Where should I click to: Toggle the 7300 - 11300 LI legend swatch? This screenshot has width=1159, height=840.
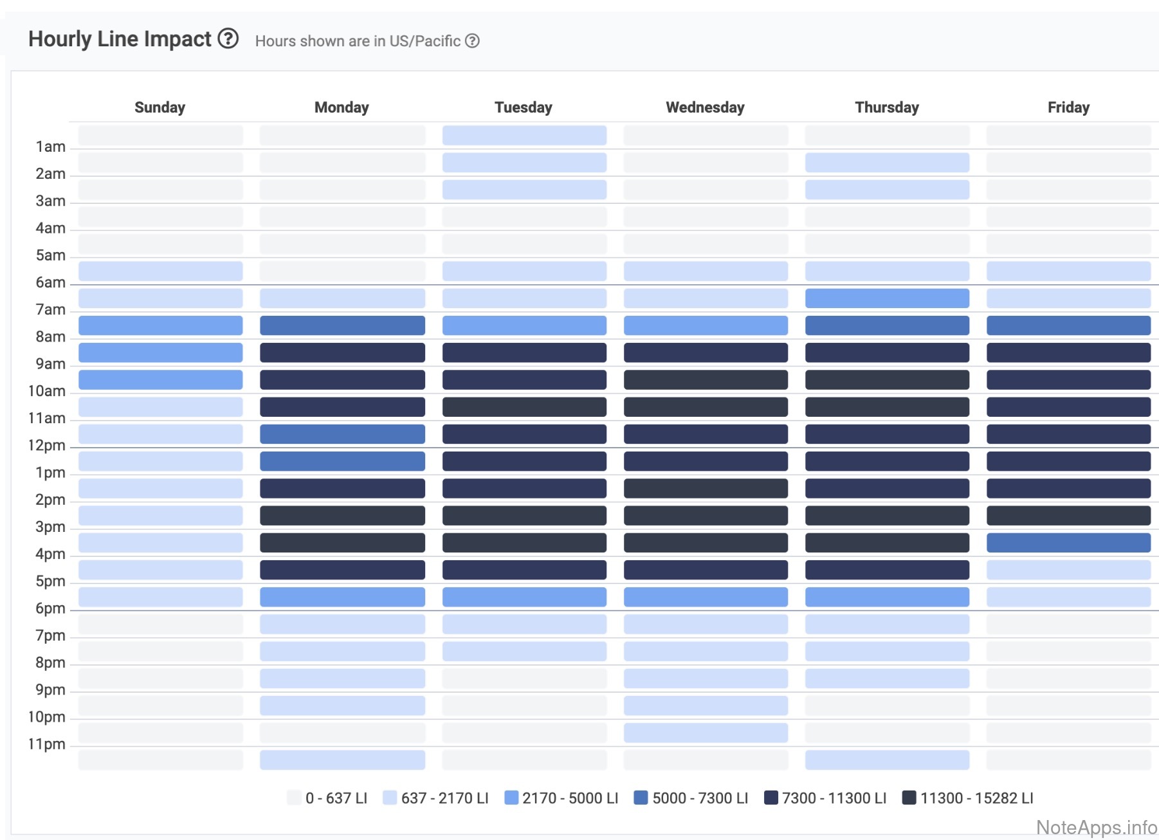click(771, 798)
